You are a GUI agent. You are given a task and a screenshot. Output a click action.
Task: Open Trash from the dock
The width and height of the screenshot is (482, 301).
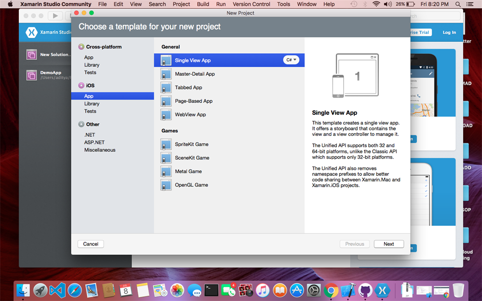click(458, 290)
